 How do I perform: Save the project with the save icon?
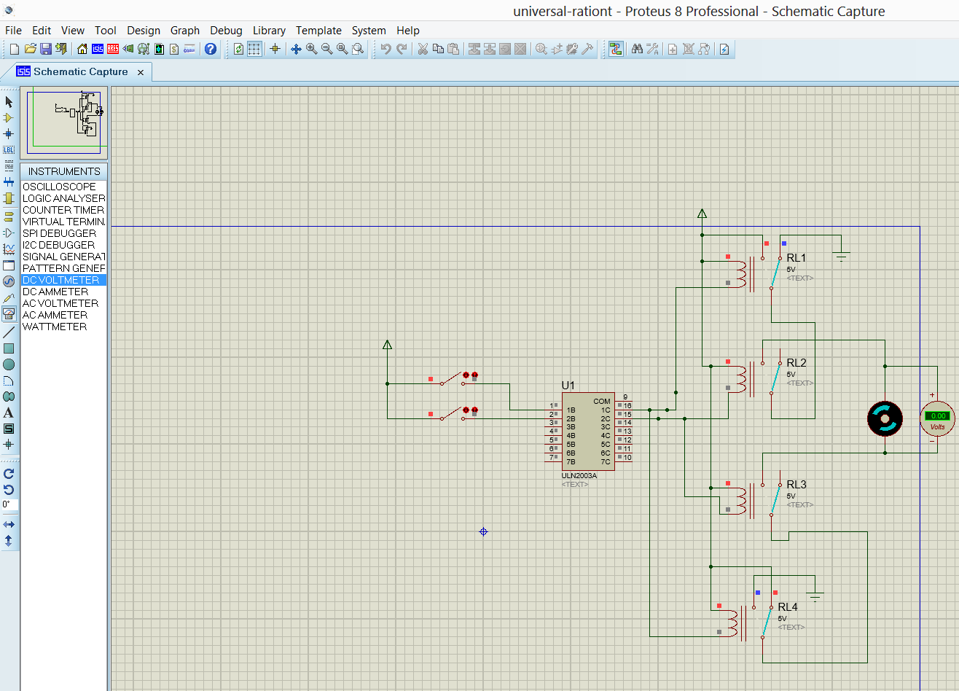pyautogui.click(x=46, y=49)
